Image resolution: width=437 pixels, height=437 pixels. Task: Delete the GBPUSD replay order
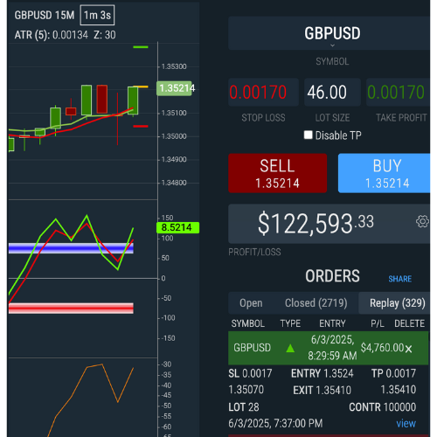408,349
